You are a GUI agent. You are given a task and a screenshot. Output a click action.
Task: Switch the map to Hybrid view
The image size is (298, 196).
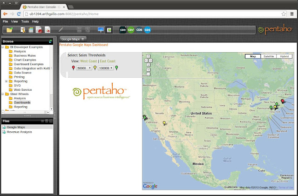[x=284, y=56]
